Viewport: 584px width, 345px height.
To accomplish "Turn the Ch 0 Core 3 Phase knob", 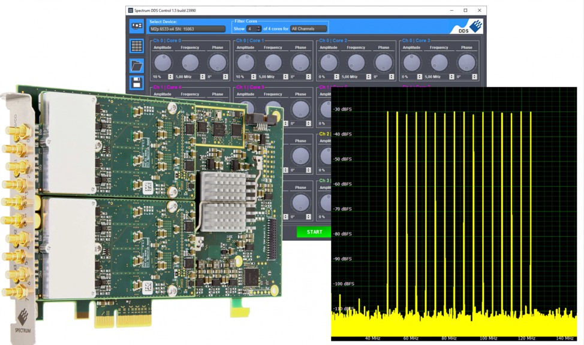I will [x=466, y=62].
